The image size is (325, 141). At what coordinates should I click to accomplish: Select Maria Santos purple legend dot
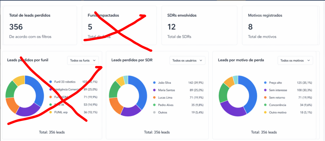pos(154,90)
